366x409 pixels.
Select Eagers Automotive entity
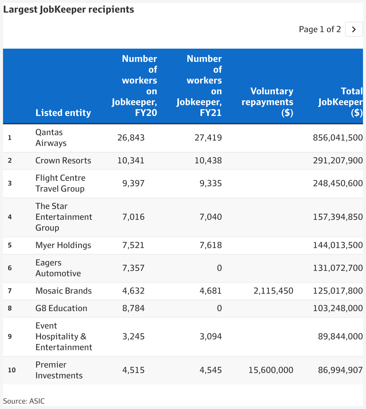click(58, 268)
